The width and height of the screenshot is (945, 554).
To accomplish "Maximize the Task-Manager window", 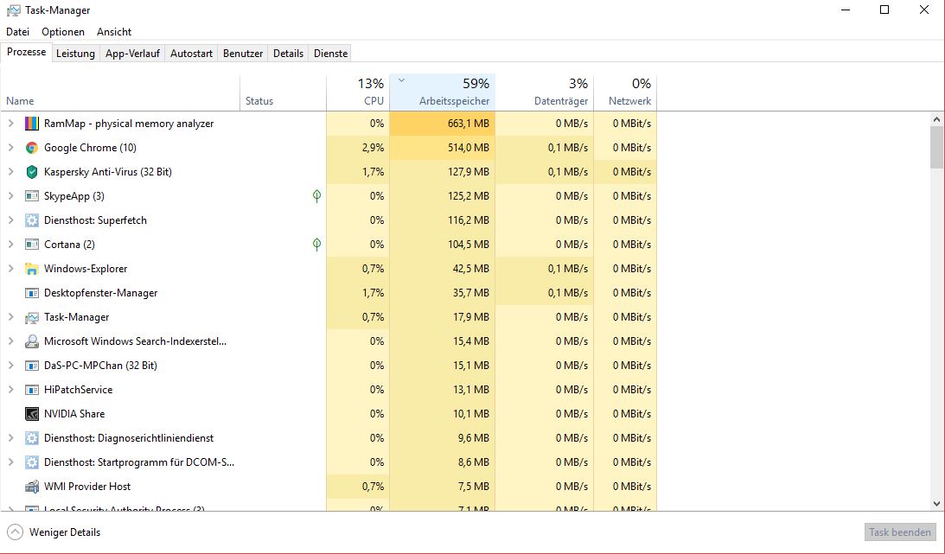I will click(884, 10).
